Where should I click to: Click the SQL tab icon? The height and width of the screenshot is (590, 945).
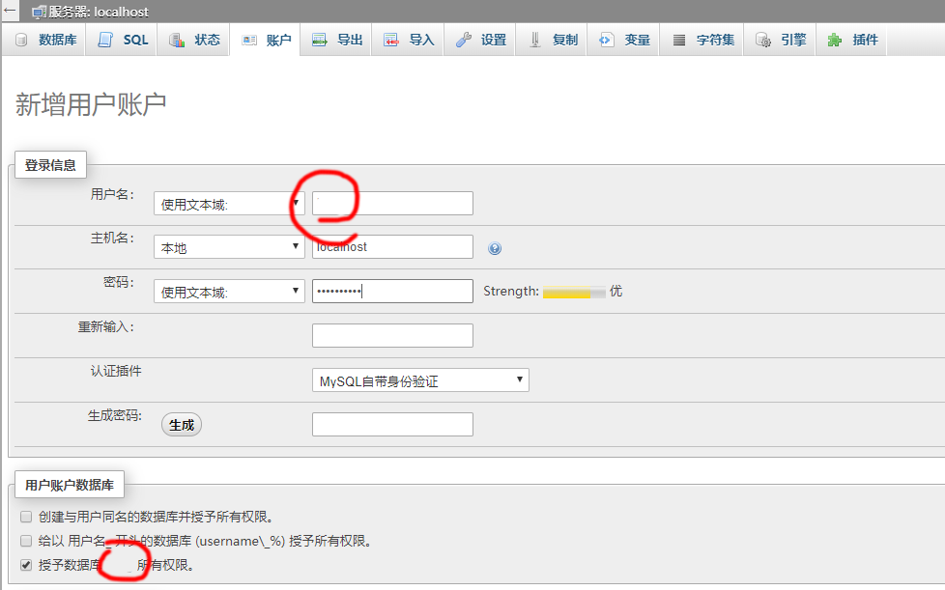(x=105, y=41)
